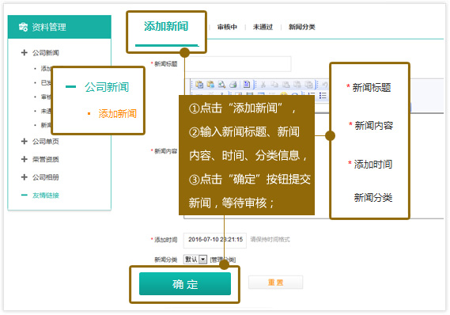
Task: Click the second clipboard icon with blue picture
Action: (210, 85)
